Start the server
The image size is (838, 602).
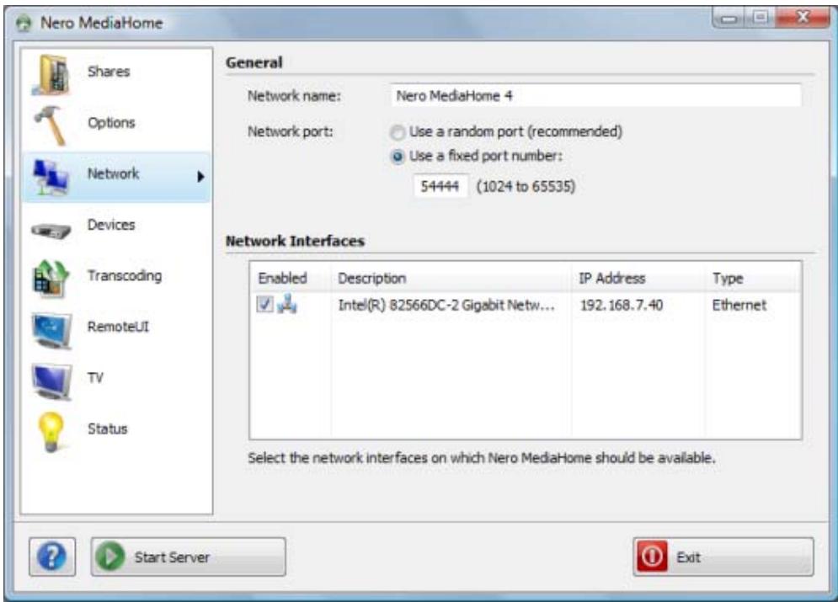tap(188, 557)
